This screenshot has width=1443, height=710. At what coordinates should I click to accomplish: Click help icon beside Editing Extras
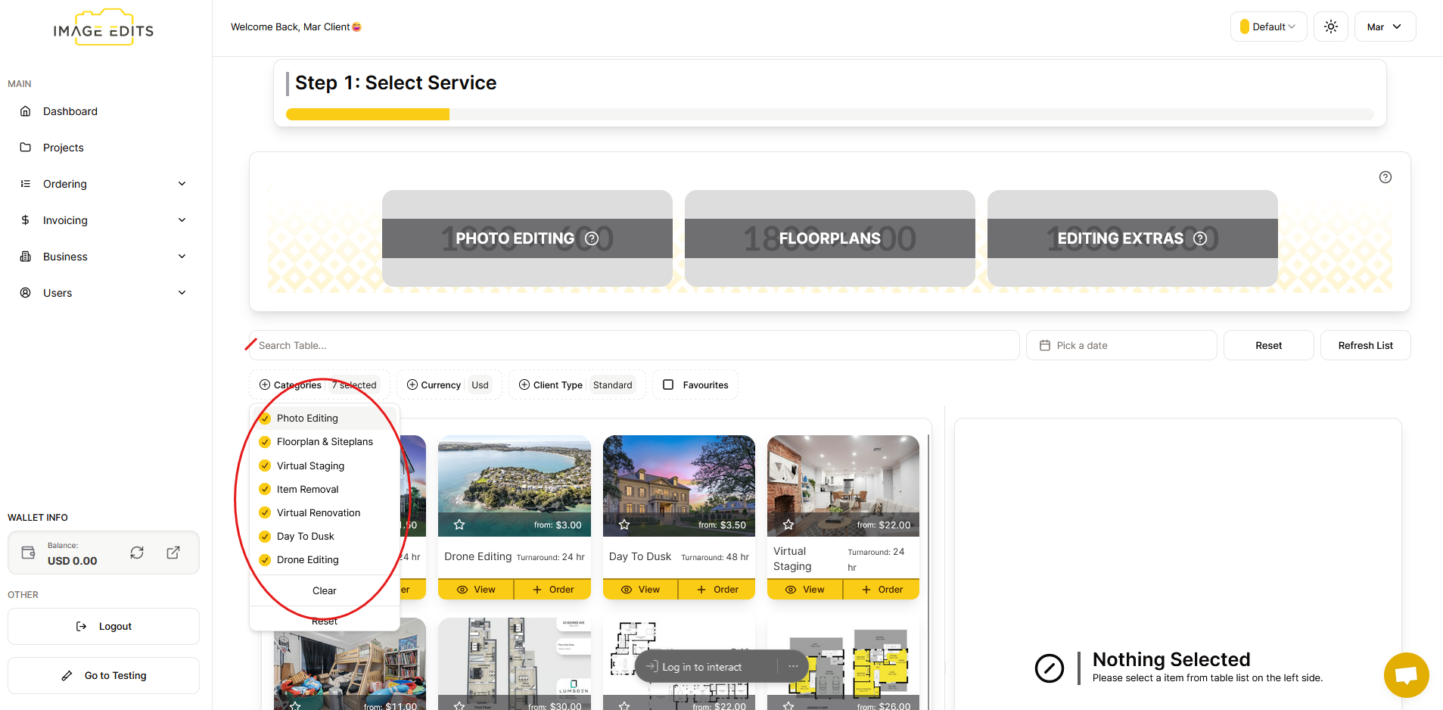[x=1200, y=238]
